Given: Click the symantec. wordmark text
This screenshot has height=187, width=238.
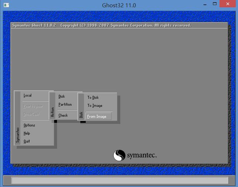Looking at the screenshot, I should [x=142, y=155].
